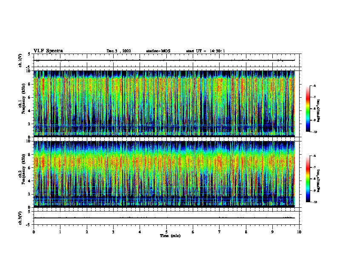Image resolution: width=337 pixels, height=260 pixels.
Task: Click the time axis tick label "2"
Action: 87,232
